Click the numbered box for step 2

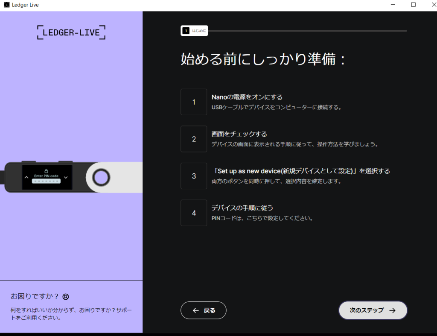(x=194, y=139)
